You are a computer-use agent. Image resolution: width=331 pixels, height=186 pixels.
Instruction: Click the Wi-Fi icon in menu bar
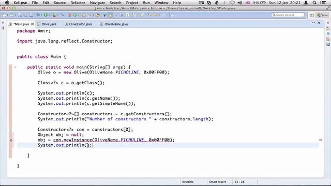click(x=232, y=3)
